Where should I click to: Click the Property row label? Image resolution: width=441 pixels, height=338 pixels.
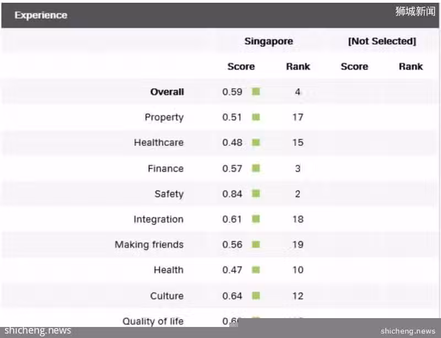[x=164, y=117]
